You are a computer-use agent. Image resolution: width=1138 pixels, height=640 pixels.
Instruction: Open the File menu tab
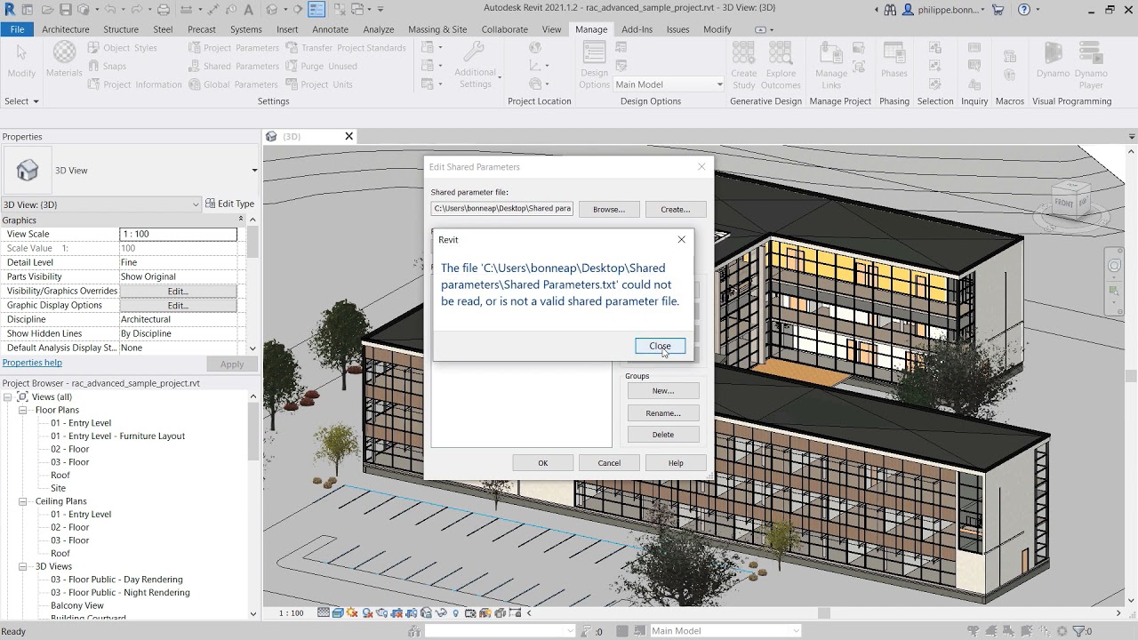pyautogui.click(x=17, y=29)
